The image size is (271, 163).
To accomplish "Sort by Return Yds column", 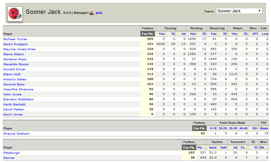I will coord(234,34).
